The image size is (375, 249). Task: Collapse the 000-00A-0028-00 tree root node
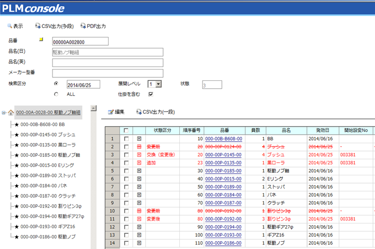(x=4, y=112)
